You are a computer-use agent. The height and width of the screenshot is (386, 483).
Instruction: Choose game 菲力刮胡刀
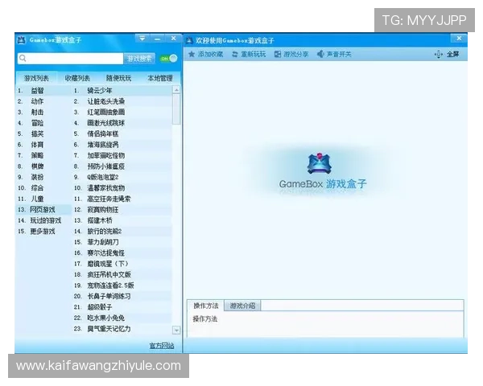click(x=122, y=242)
